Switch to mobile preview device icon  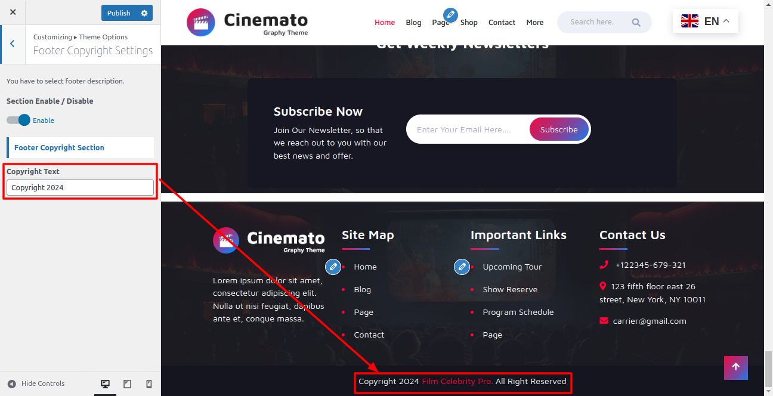point(149,384)
